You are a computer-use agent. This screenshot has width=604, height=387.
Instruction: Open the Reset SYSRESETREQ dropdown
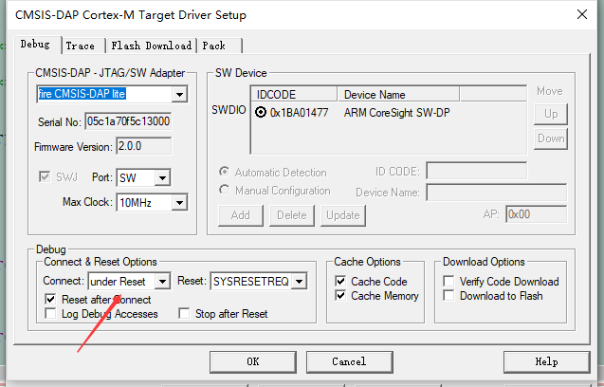click(x=300, y=282)
